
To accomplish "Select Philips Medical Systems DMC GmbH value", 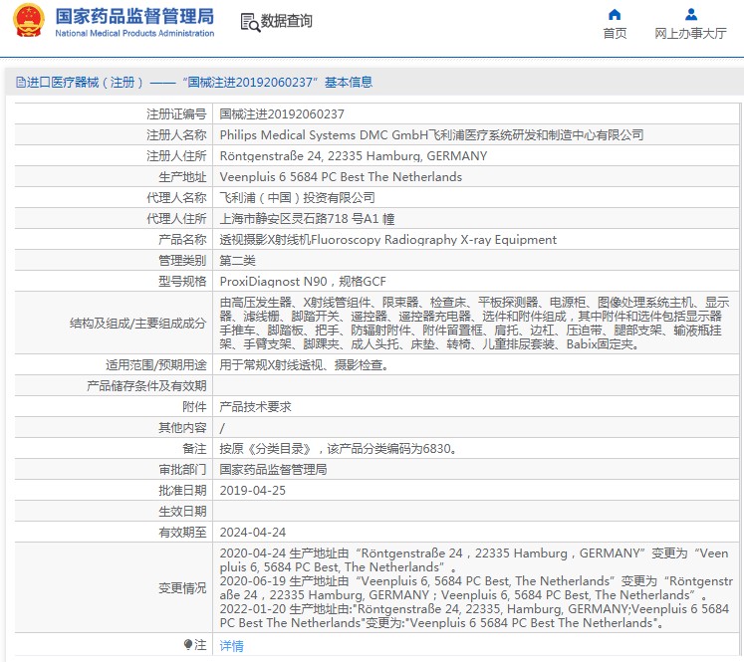I will coord(431,135).
